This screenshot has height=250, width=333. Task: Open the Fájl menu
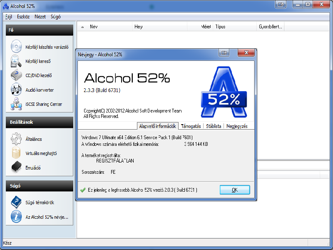coord(9,17)
